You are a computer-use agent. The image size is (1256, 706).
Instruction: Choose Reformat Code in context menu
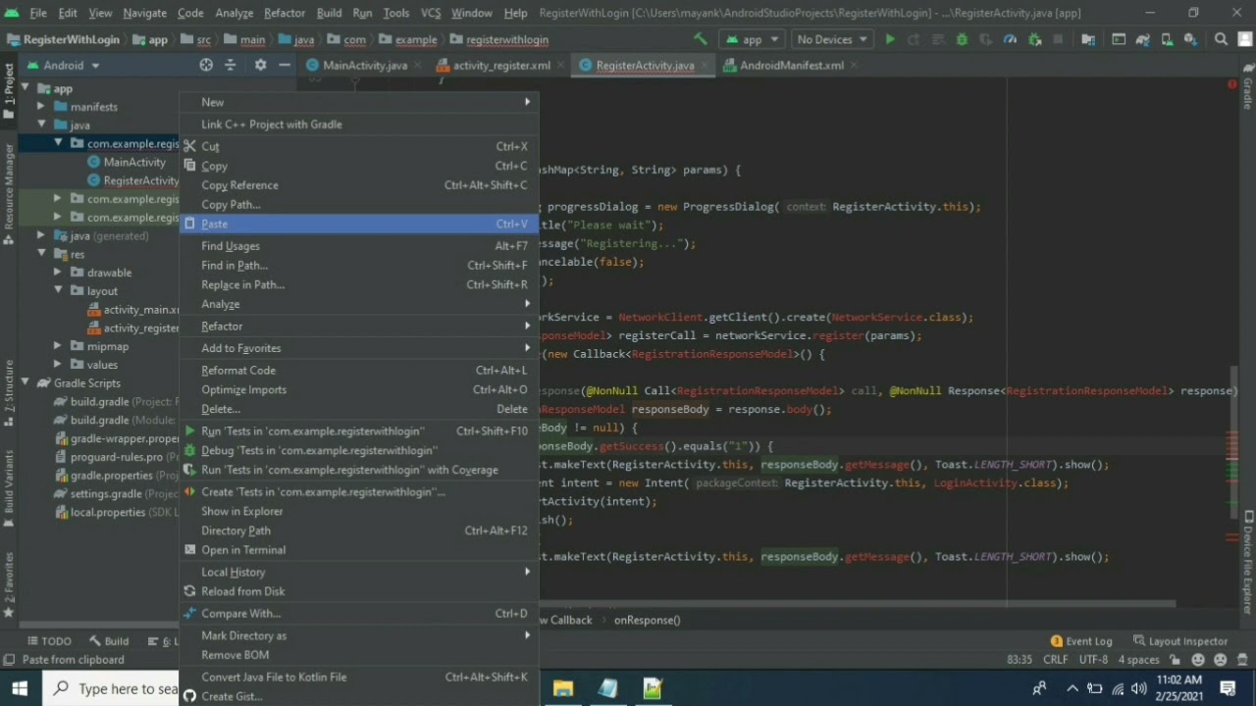pyautogui.click(x=359, y=371)
